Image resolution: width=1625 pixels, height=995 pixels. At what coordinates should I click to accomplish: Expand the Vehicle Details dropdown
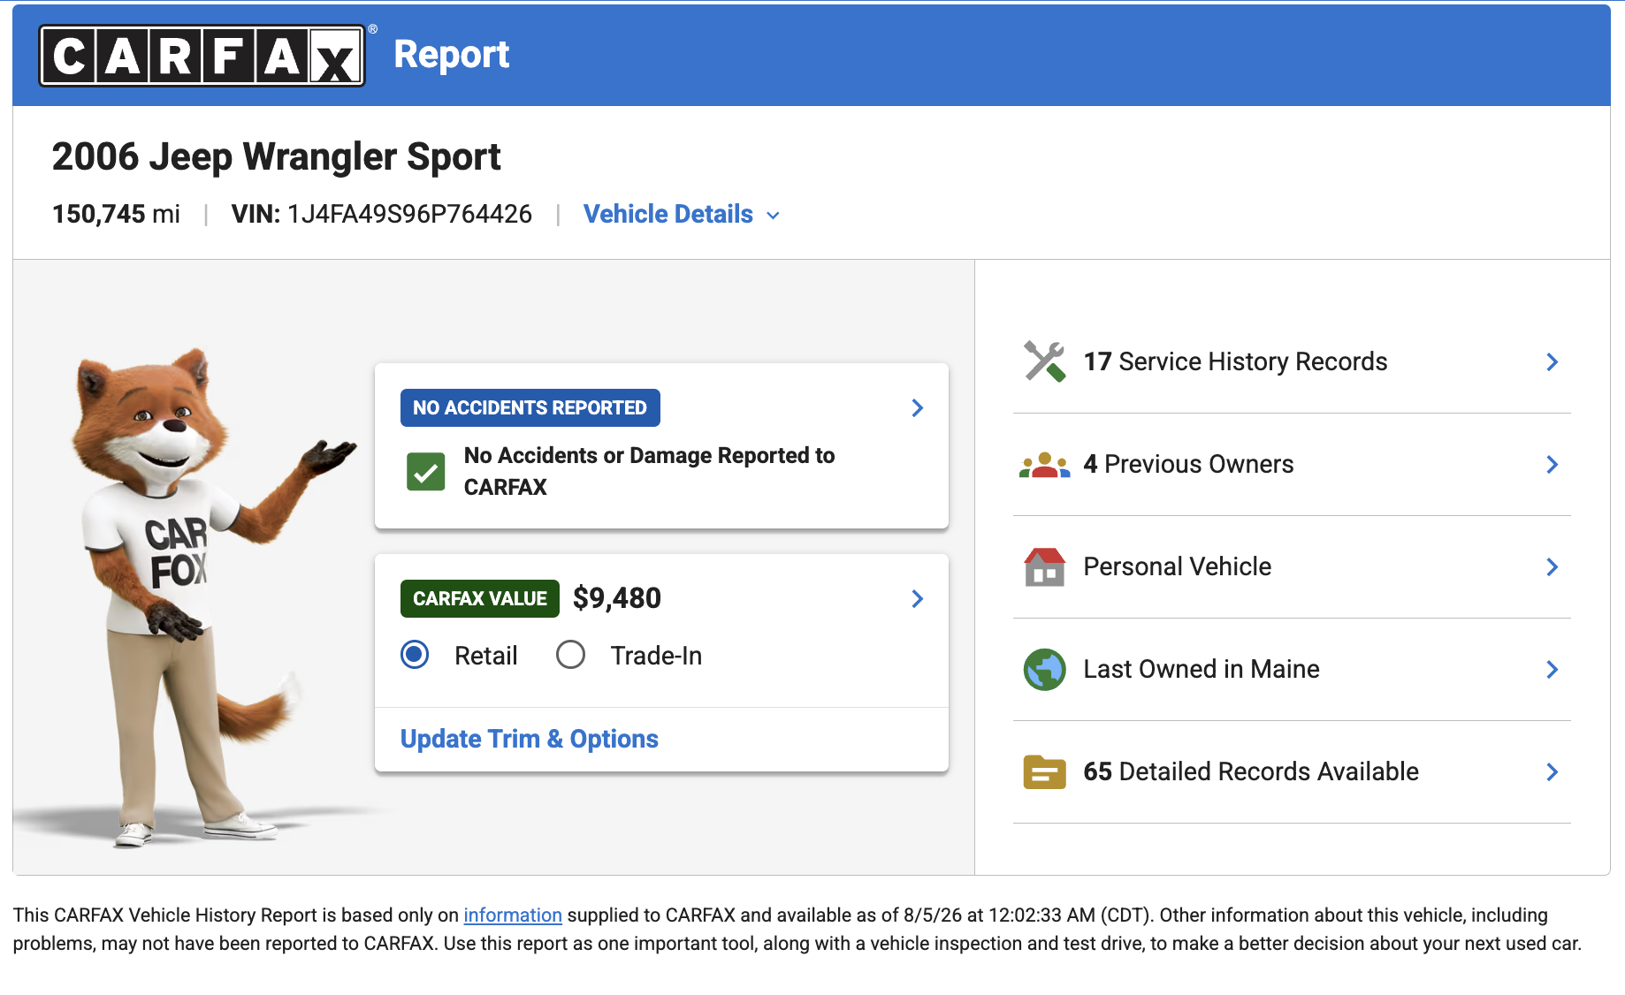pyautogui.click(x=682, y=214)
